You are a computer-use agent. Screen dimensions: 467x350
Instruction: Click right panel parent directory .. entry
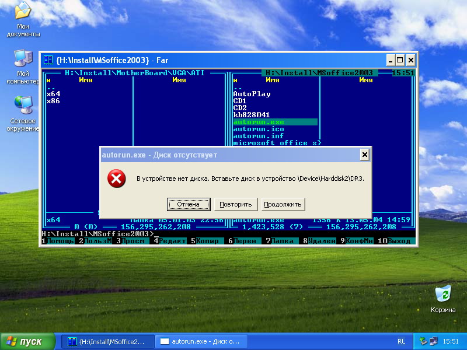[238, 87]
